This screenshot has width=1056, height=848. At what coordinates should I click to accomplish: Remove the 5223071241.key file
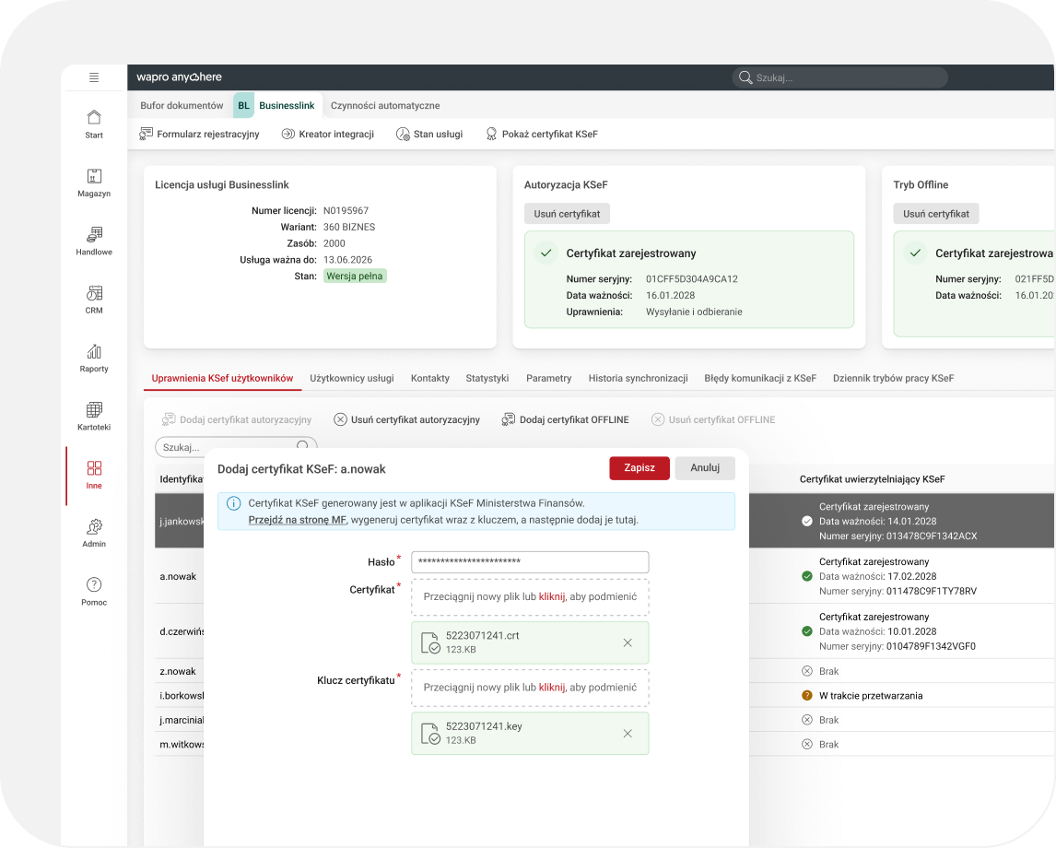[x=628, y=734]
